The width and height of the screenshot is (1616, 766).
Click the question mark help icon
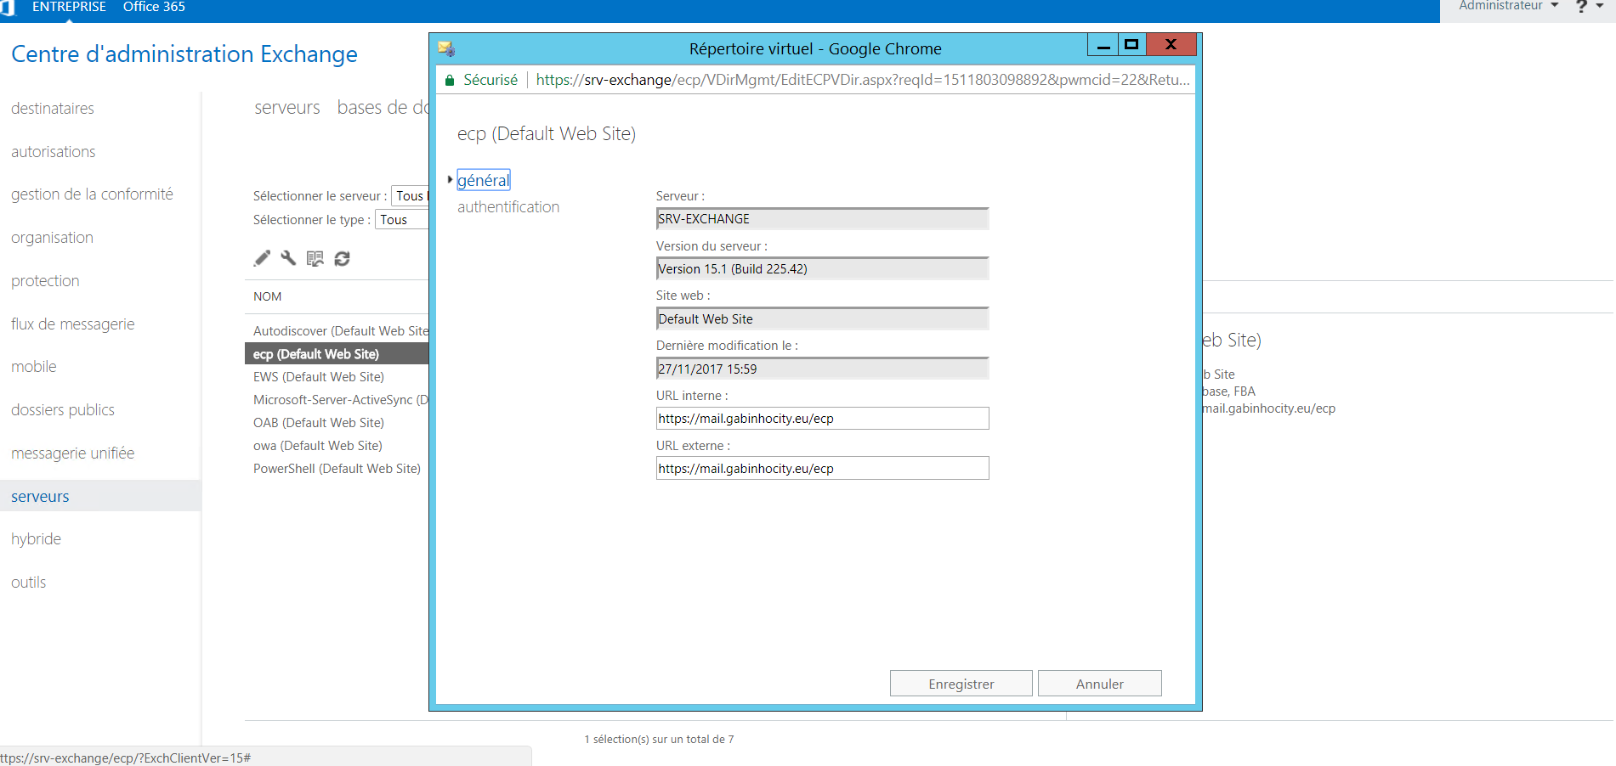click(1581, 6)
